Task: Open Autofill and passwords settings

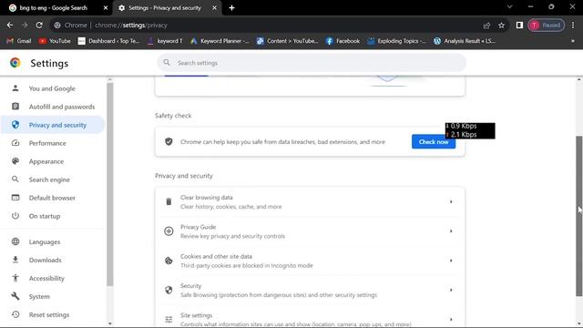Action: point(52,107)
